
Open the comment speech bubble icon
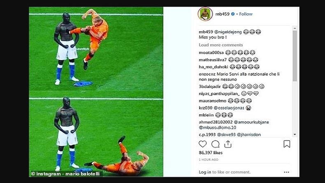(x=215, y=144)
